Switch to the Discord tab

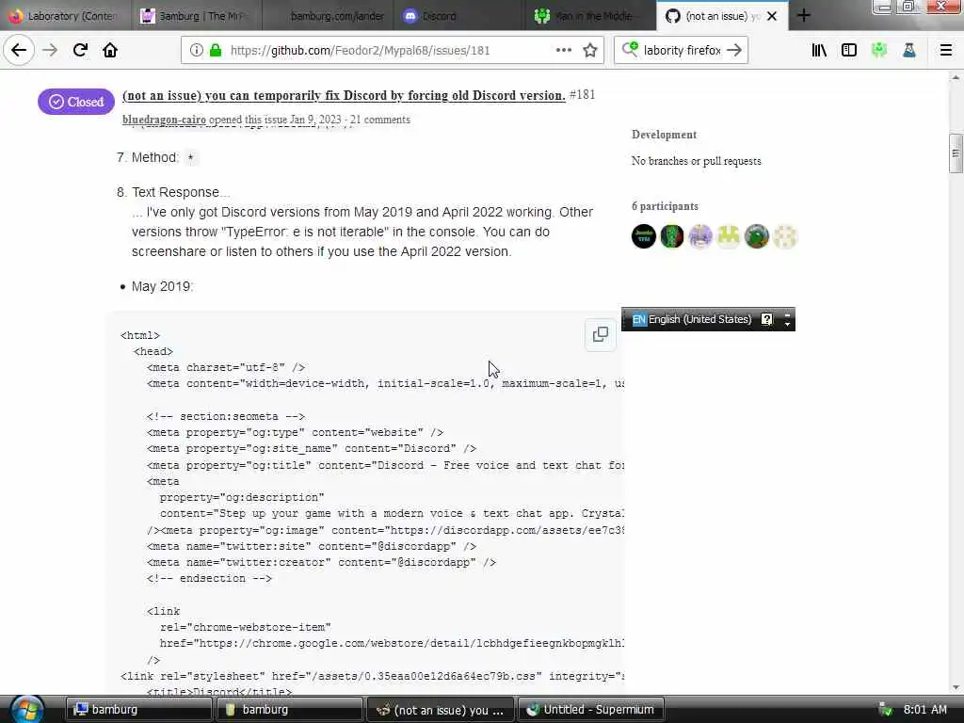(458, 16)
